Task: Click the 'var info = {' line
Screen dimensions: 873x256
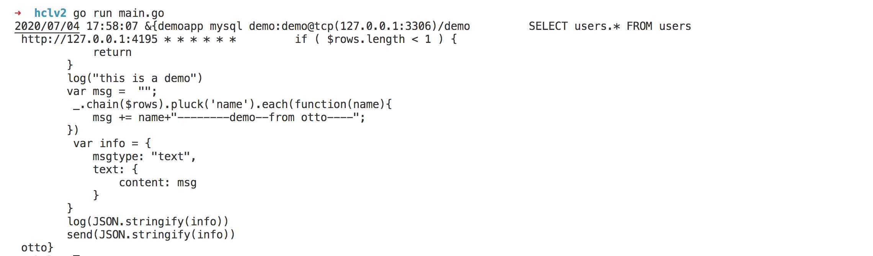Action: [112, 143]
